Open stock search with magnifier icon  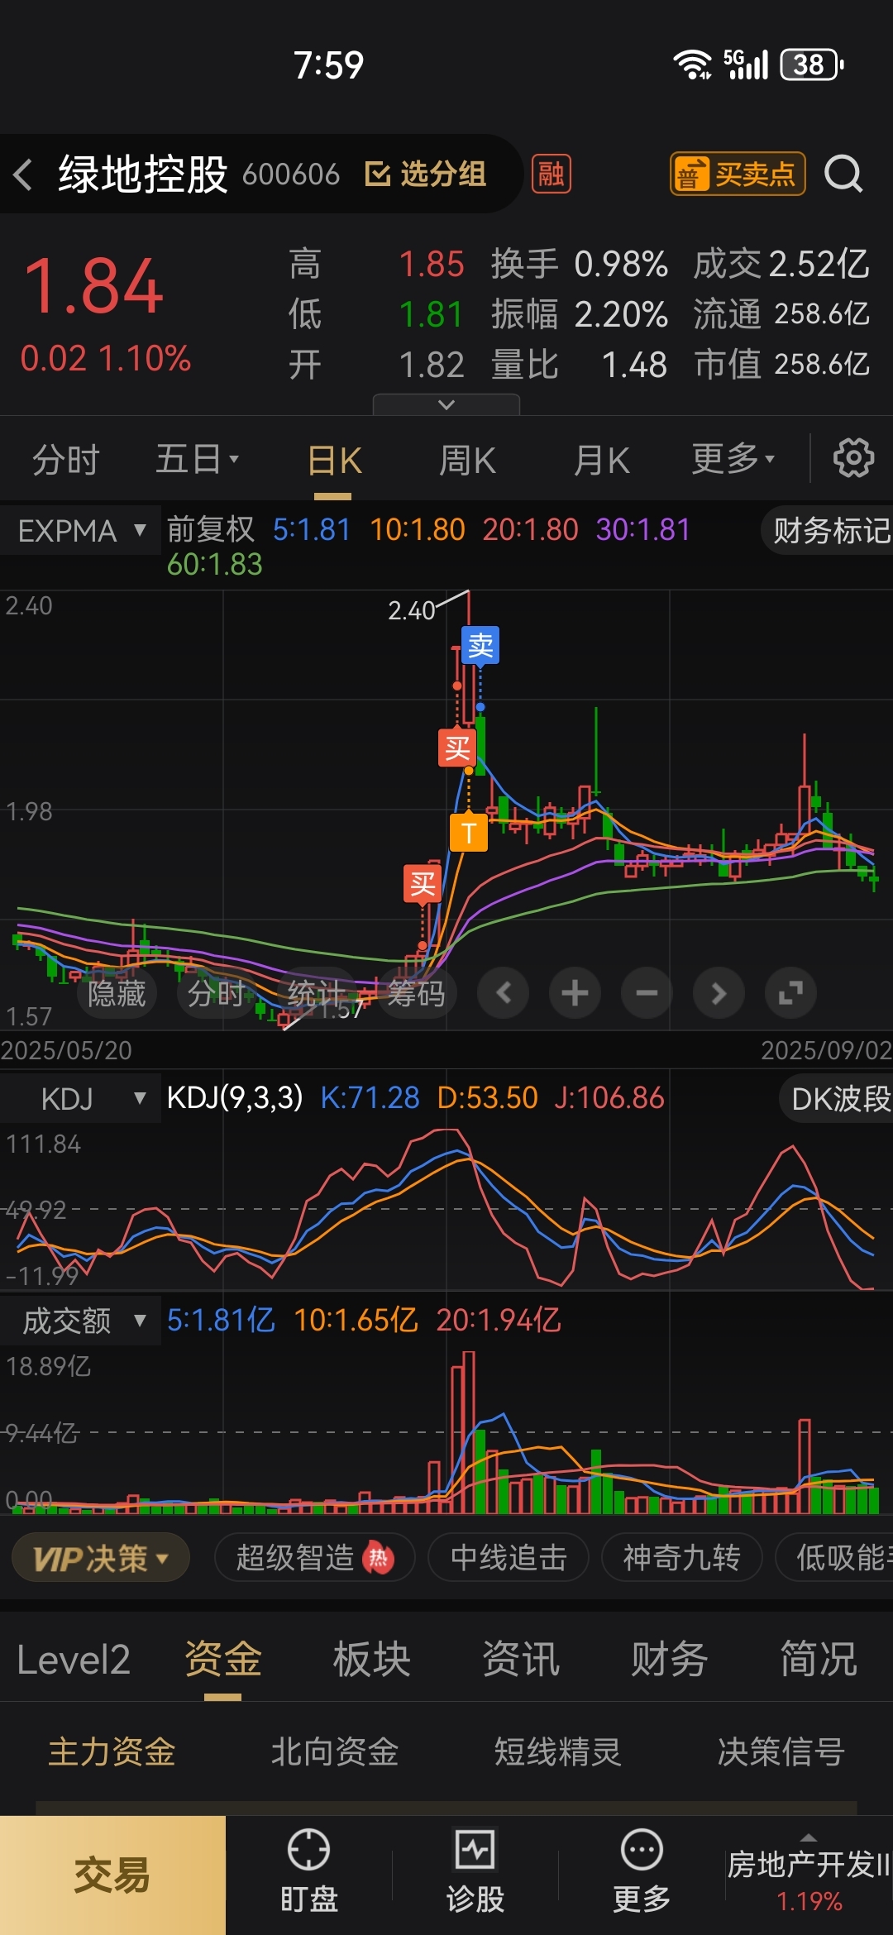[x=843, y=174]
